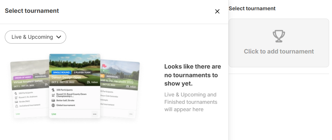Click the Select tournament heading in the right-hand panel
332x140 pixels.
click(252, 8)
